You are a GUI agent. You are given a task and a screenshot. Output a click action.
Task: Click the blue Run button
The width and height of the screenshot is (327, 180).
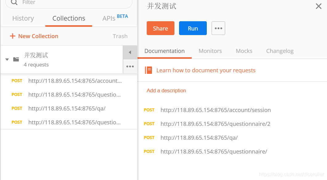pos(193,28)
